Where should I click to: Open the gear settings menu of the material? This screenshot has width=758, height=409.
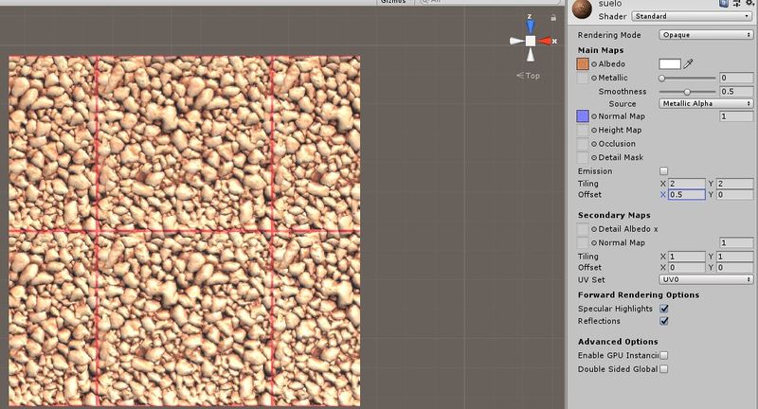[749, 4]
